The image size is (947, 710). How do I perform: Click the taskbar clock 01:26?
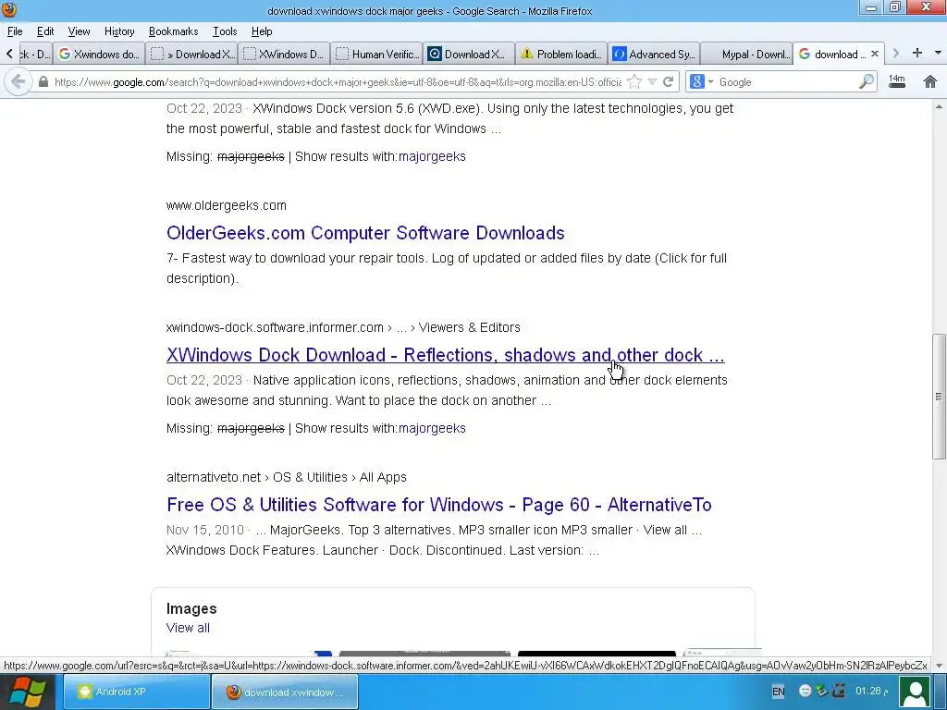point(871,691)
